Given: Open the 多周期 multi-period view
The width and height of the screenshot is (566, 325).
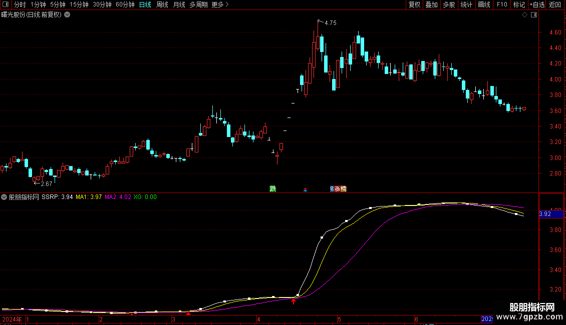Looking at the screenshot, I should 198,4.
